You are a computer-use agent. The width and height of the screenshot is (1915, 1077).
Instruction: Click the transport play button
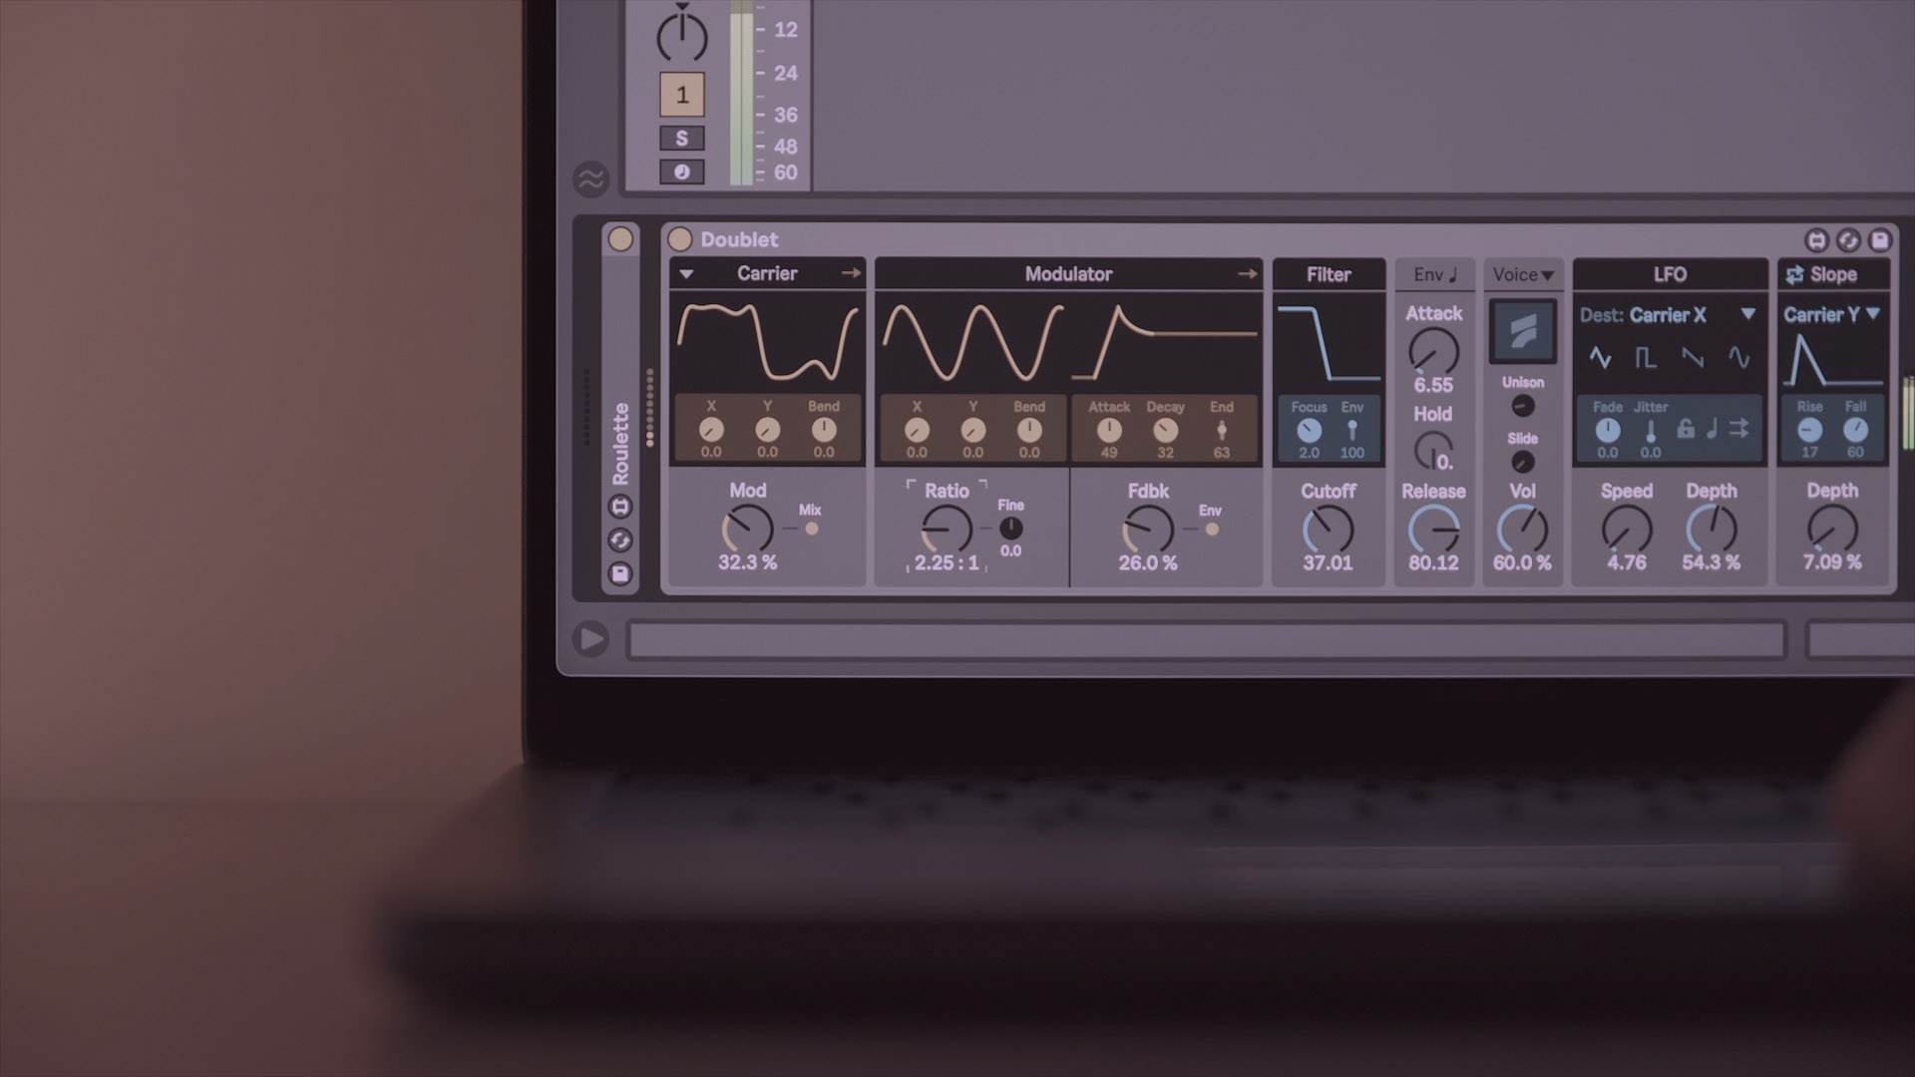point(590,638)
